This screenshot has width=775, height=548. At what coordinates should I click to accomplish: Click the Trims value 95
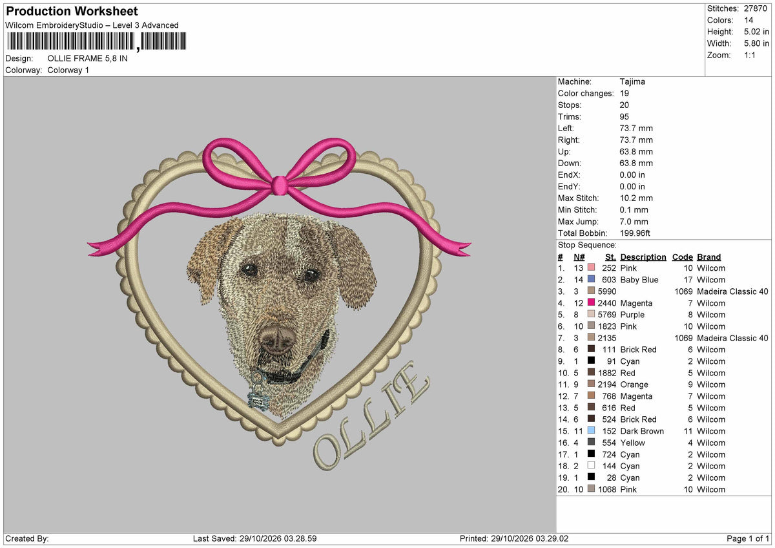tap(624, 117)
